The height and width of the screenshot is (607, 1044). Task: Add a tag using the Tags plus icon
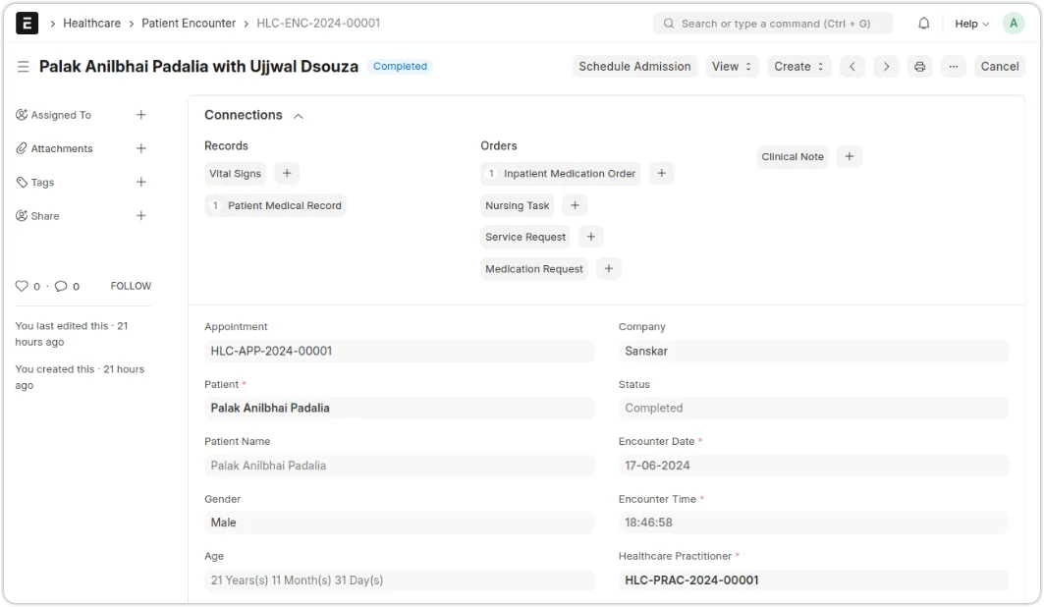pos(140,182)
